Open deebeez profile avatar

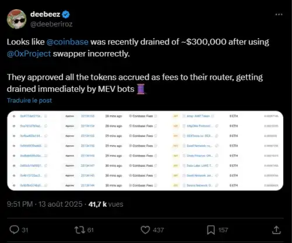(x=16, y=19)
